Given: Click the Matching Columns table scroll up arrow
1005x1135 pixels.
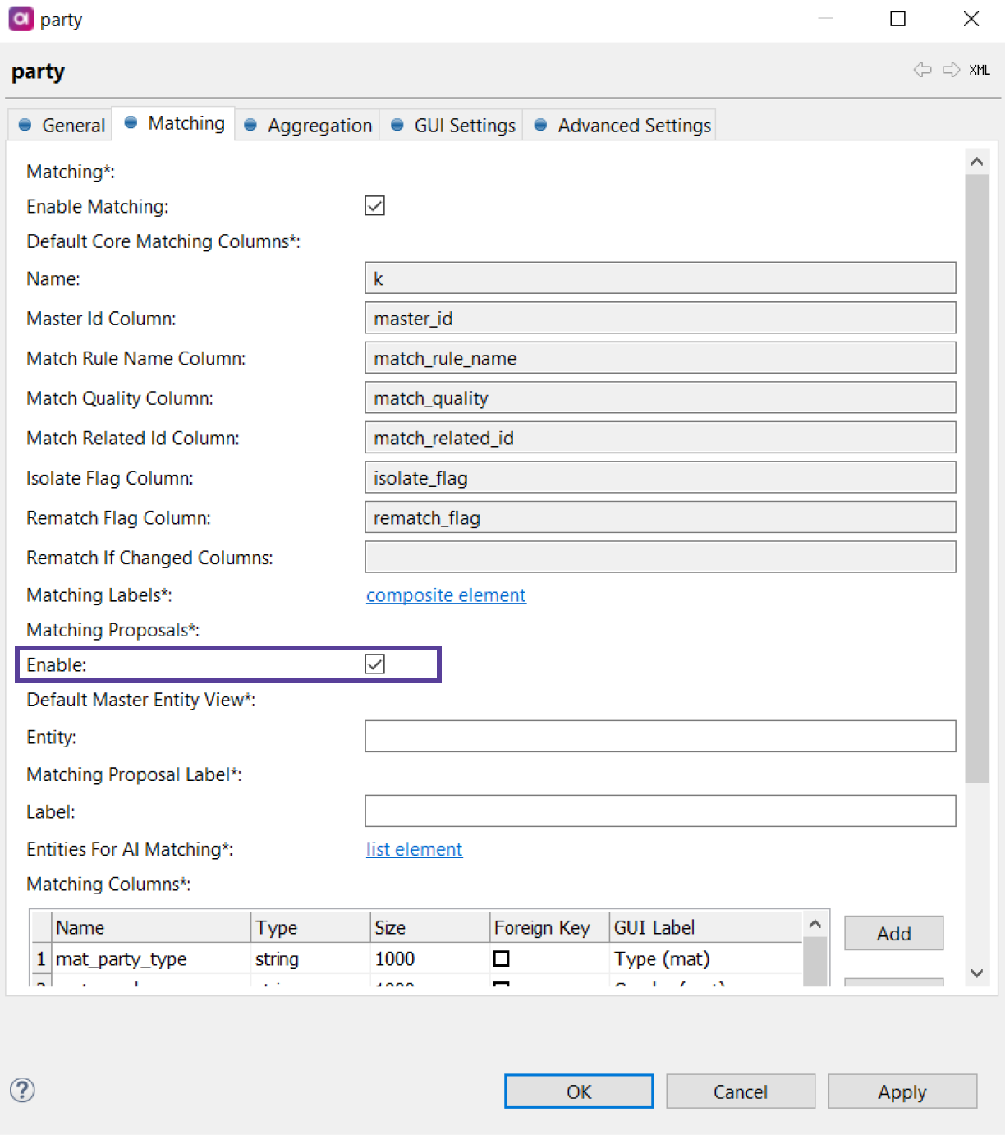Looking at the screenshot, I should [x=815, y=924].
